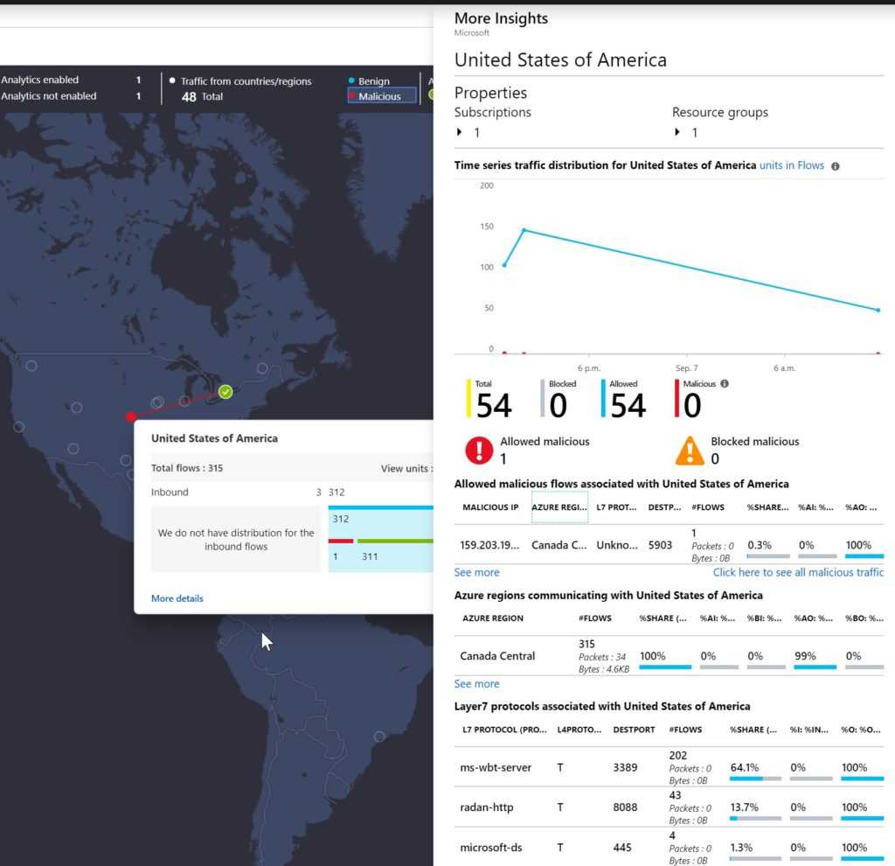Click the orange Blocked malicious warning icon
Image resolution: width=895 pixels, height=866 pixels.
tap(690, 450)
